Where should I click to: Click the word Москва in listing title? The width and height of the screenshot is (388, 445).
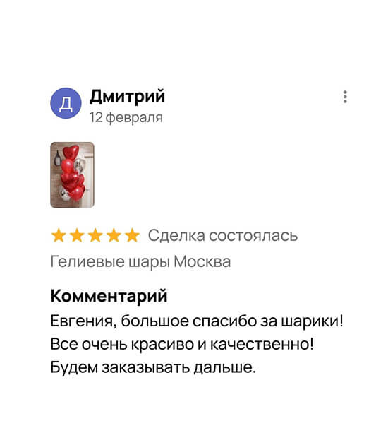(x=202, y=261)
